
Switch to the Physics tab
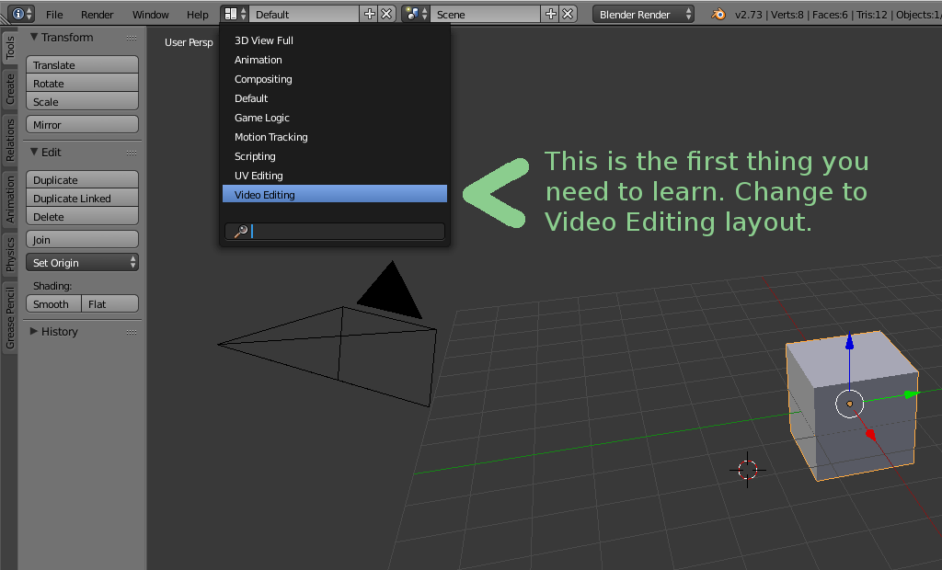[x=9, y=254]
